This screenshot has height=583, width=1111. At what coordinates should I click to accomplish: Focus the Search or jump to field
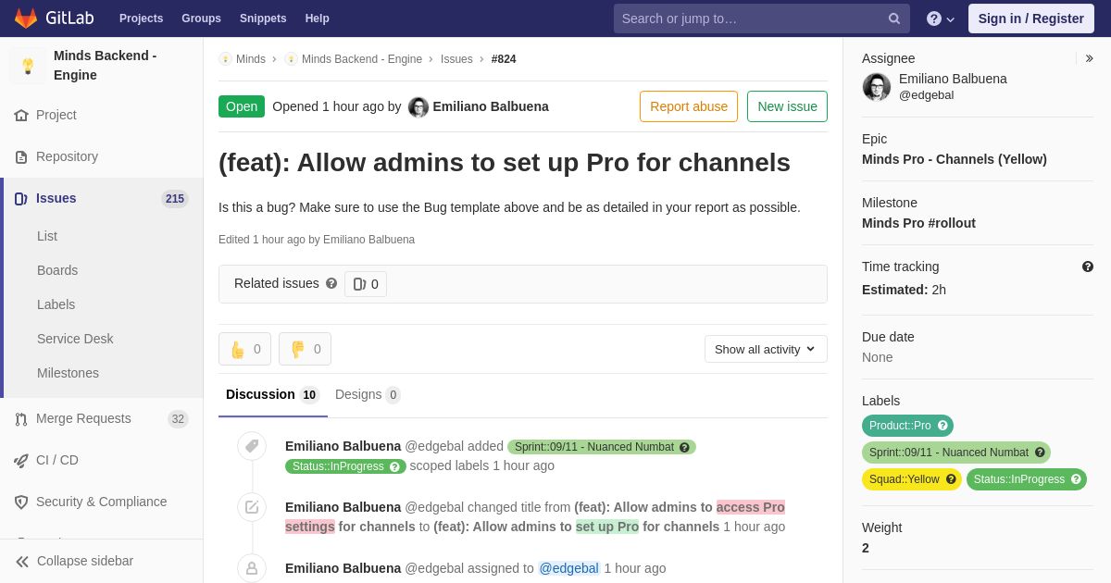point(750,19)
